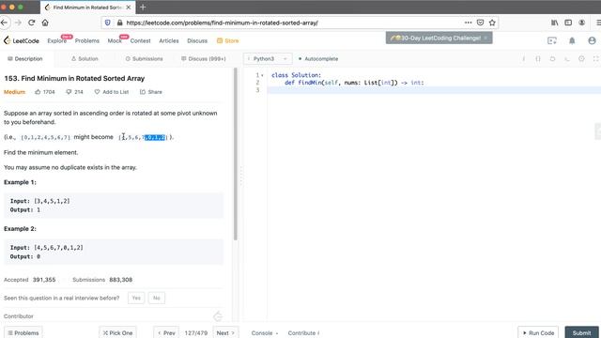Go to the Next problem
Image resolution: width=601 pixels, height=338 pixels.
225,332
